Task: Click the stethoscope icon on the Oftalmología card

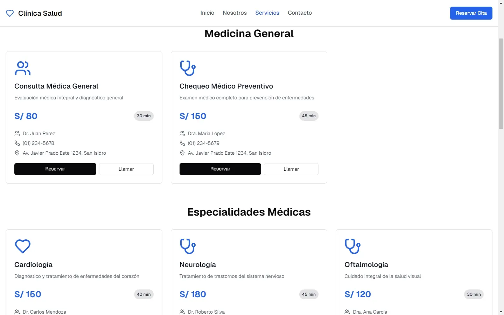Action: [x=352, y=246]
